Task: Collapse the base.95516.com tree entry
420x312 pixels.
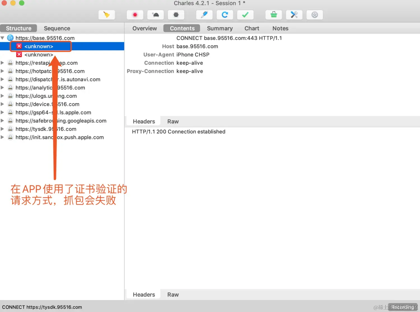Action: point(3,38)
